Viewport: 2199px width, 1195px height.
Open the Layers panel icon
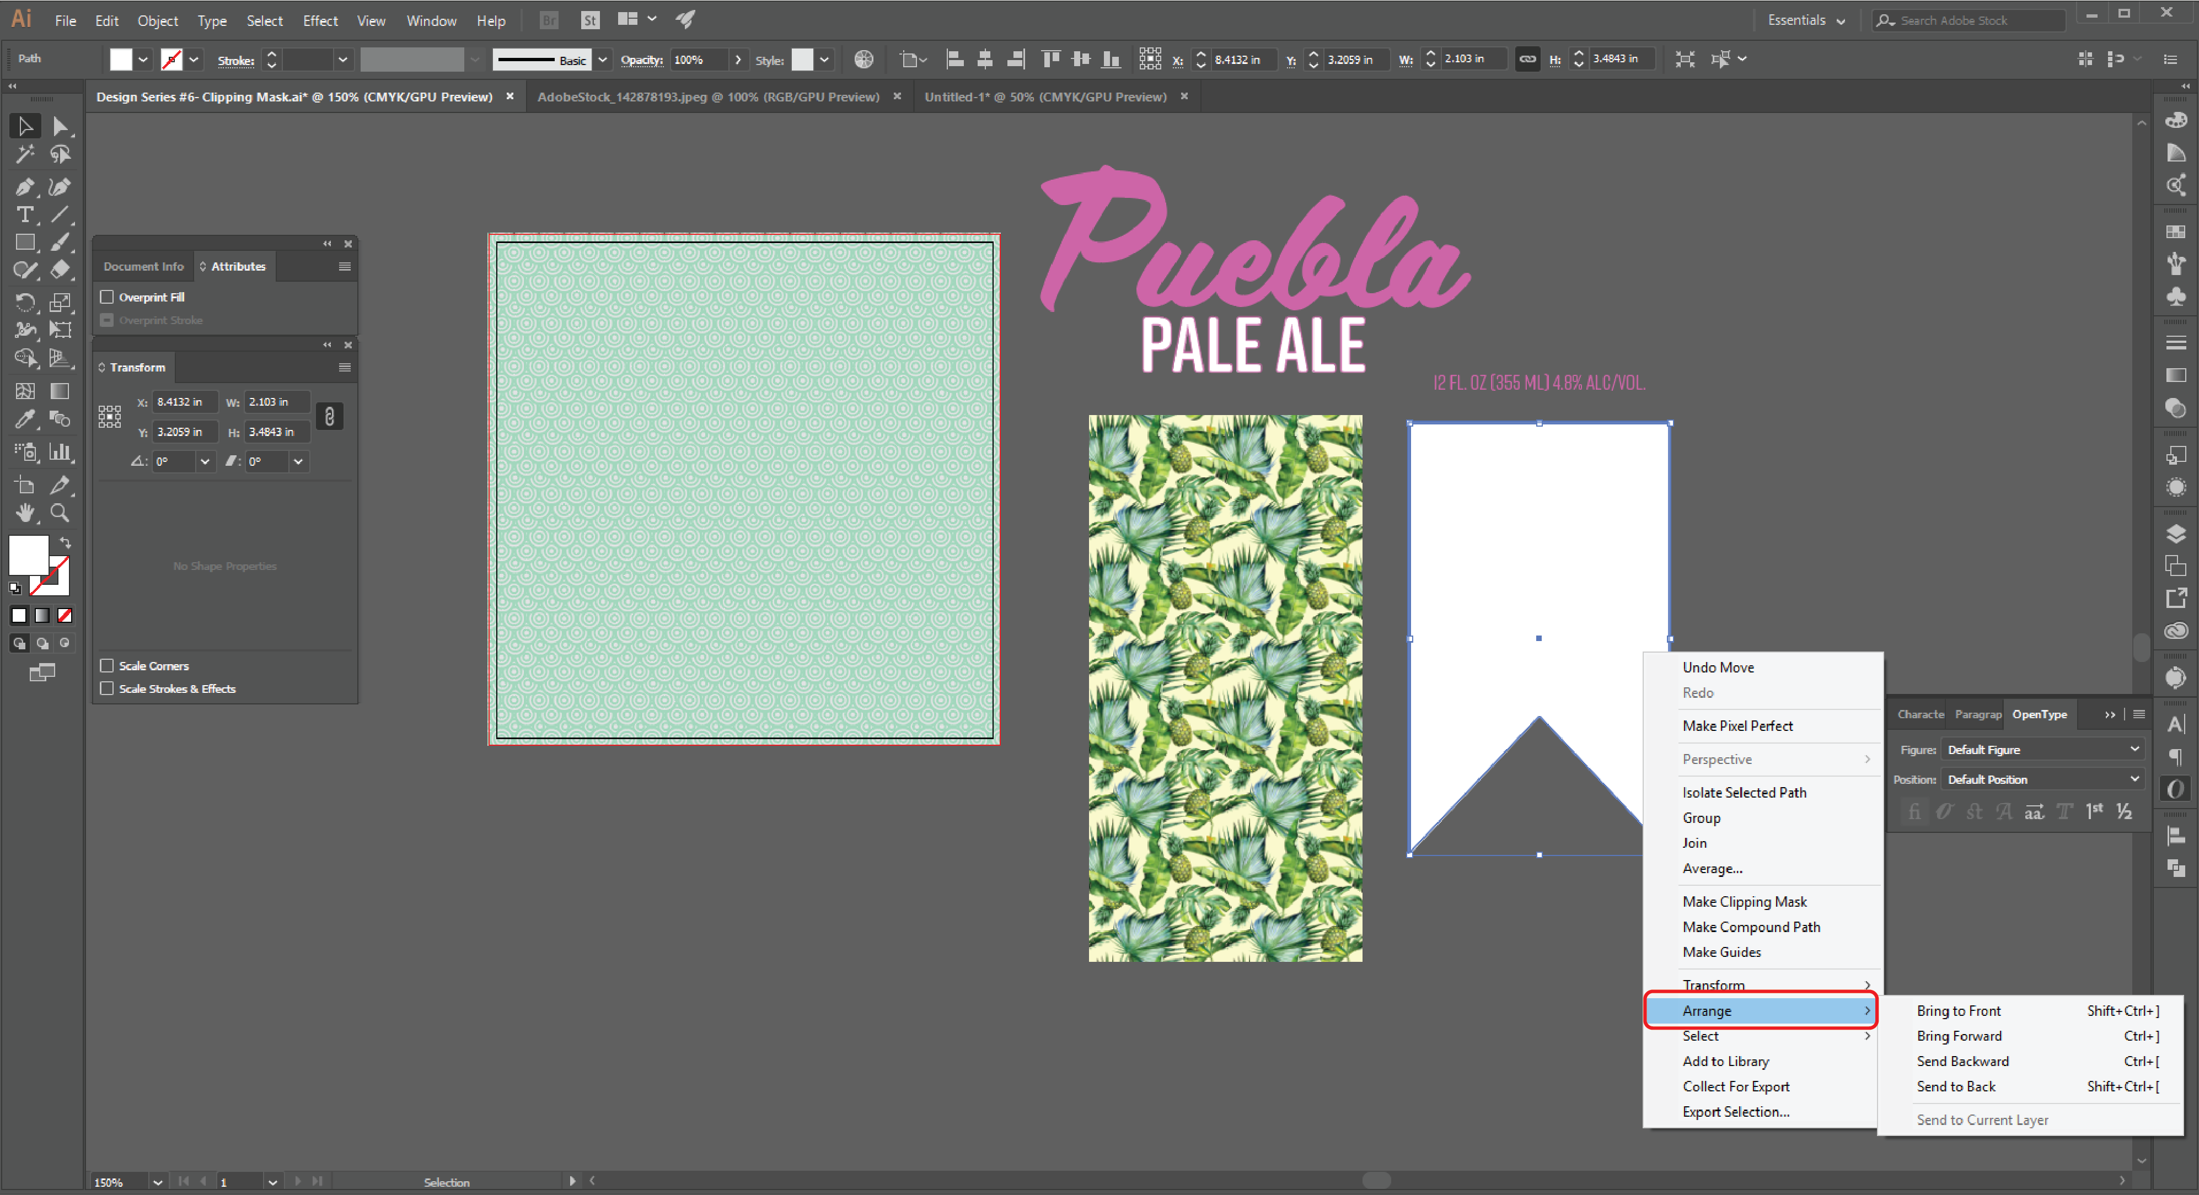pyautogui.click(x=2175, y=534)
